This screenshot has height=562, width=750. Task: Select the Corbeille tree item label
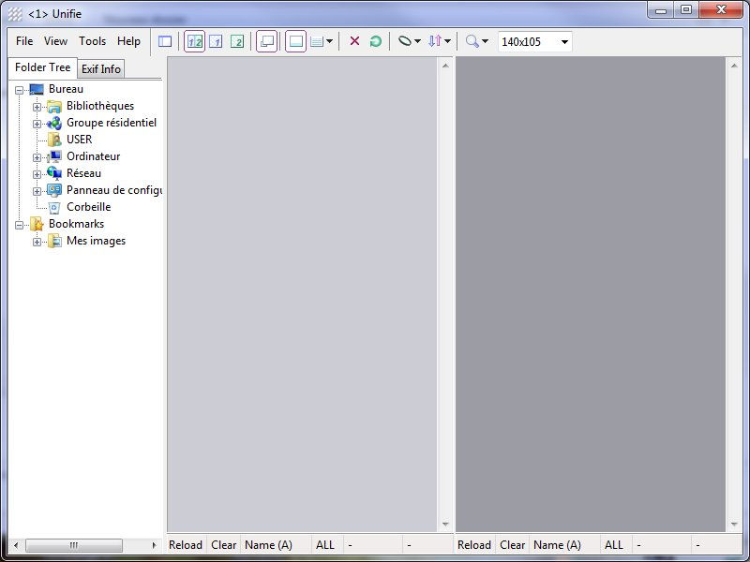click(88, 207)
